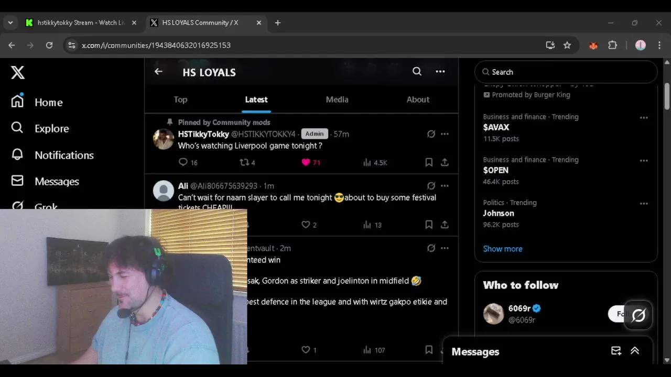Screen dimensions: 671x377
Task: Click the X logo in the sidebar
Action: tap(18, 72)
